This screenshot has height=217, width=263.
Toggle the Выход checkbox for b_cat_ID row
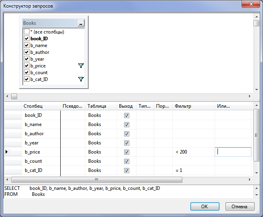(x=127, y=171)
